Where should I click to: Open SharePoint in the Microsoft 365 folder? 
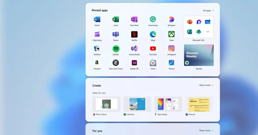point(199,32)
